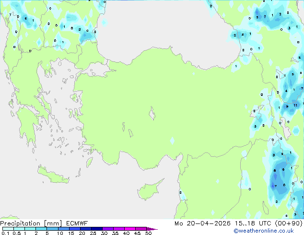
Task: Click the legend label '0.5'
Action: 17,233
